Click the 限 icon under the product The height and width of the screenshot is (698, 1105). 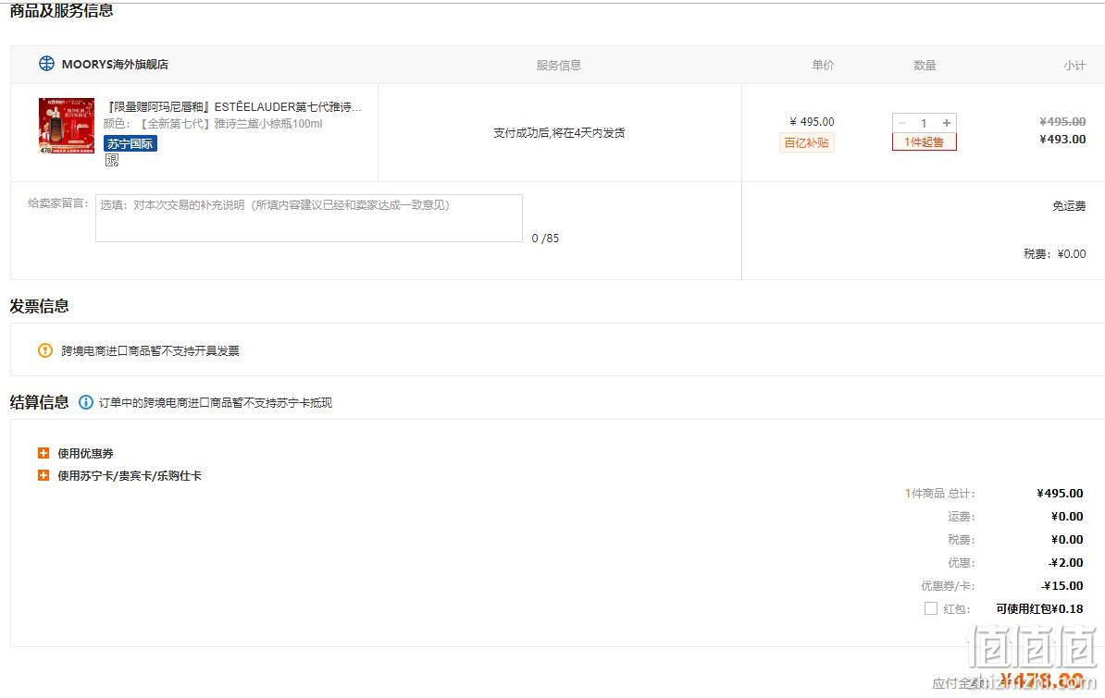click(x=112, y=160)
